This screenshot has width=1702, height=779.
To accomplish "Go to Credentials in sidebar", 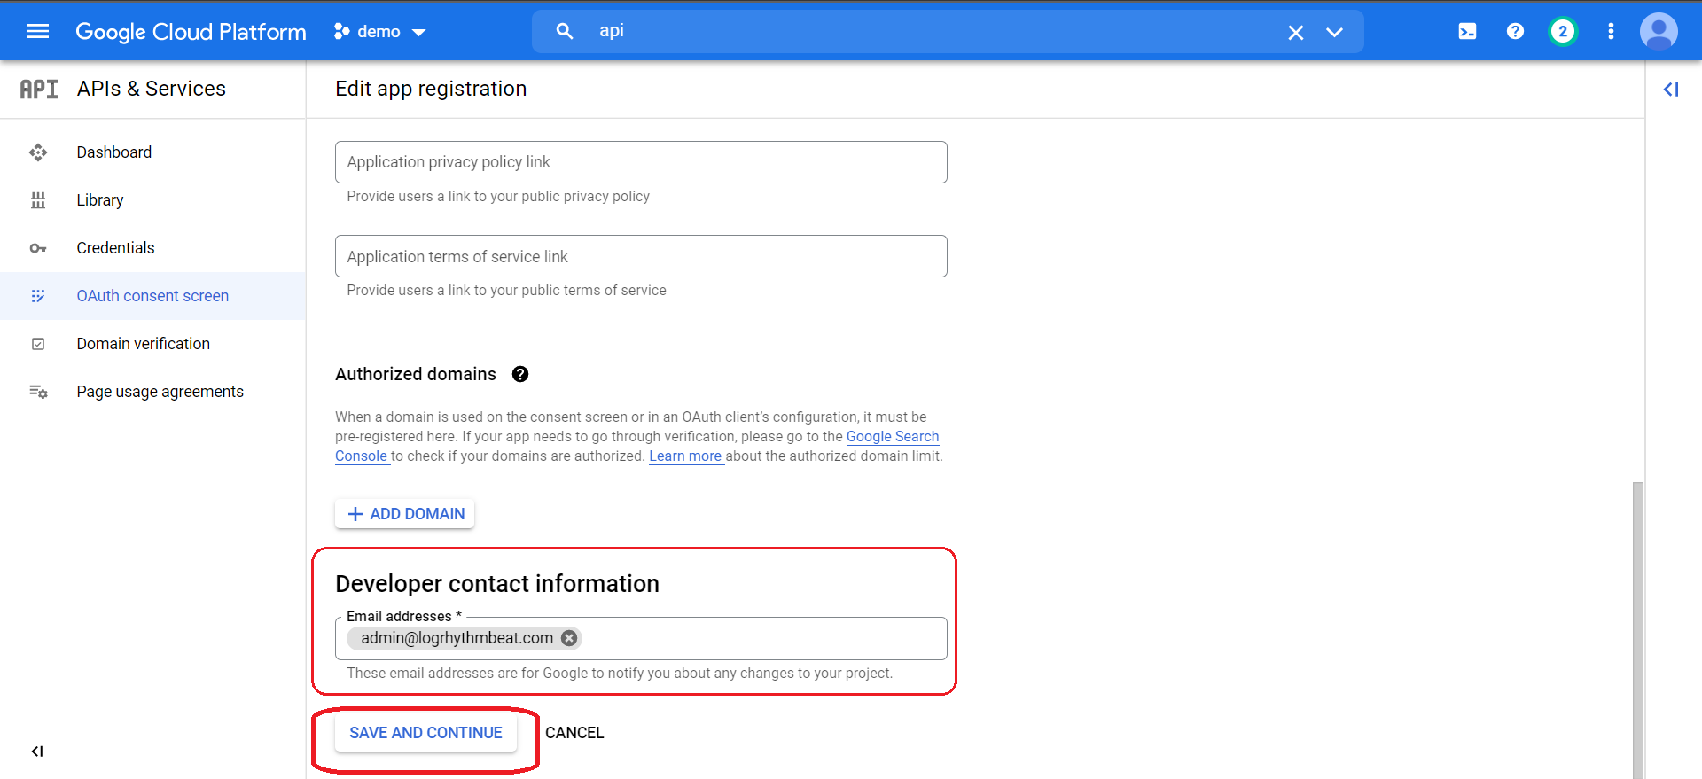I will coord(115,248).
